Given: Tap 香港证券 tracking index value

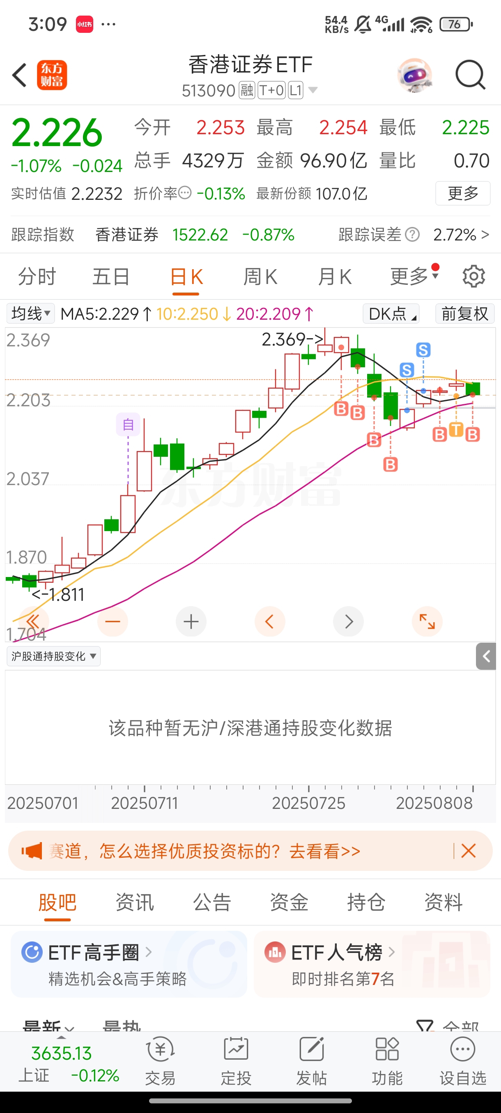Looking at the screenshot, I should click(x=200, y=235).
